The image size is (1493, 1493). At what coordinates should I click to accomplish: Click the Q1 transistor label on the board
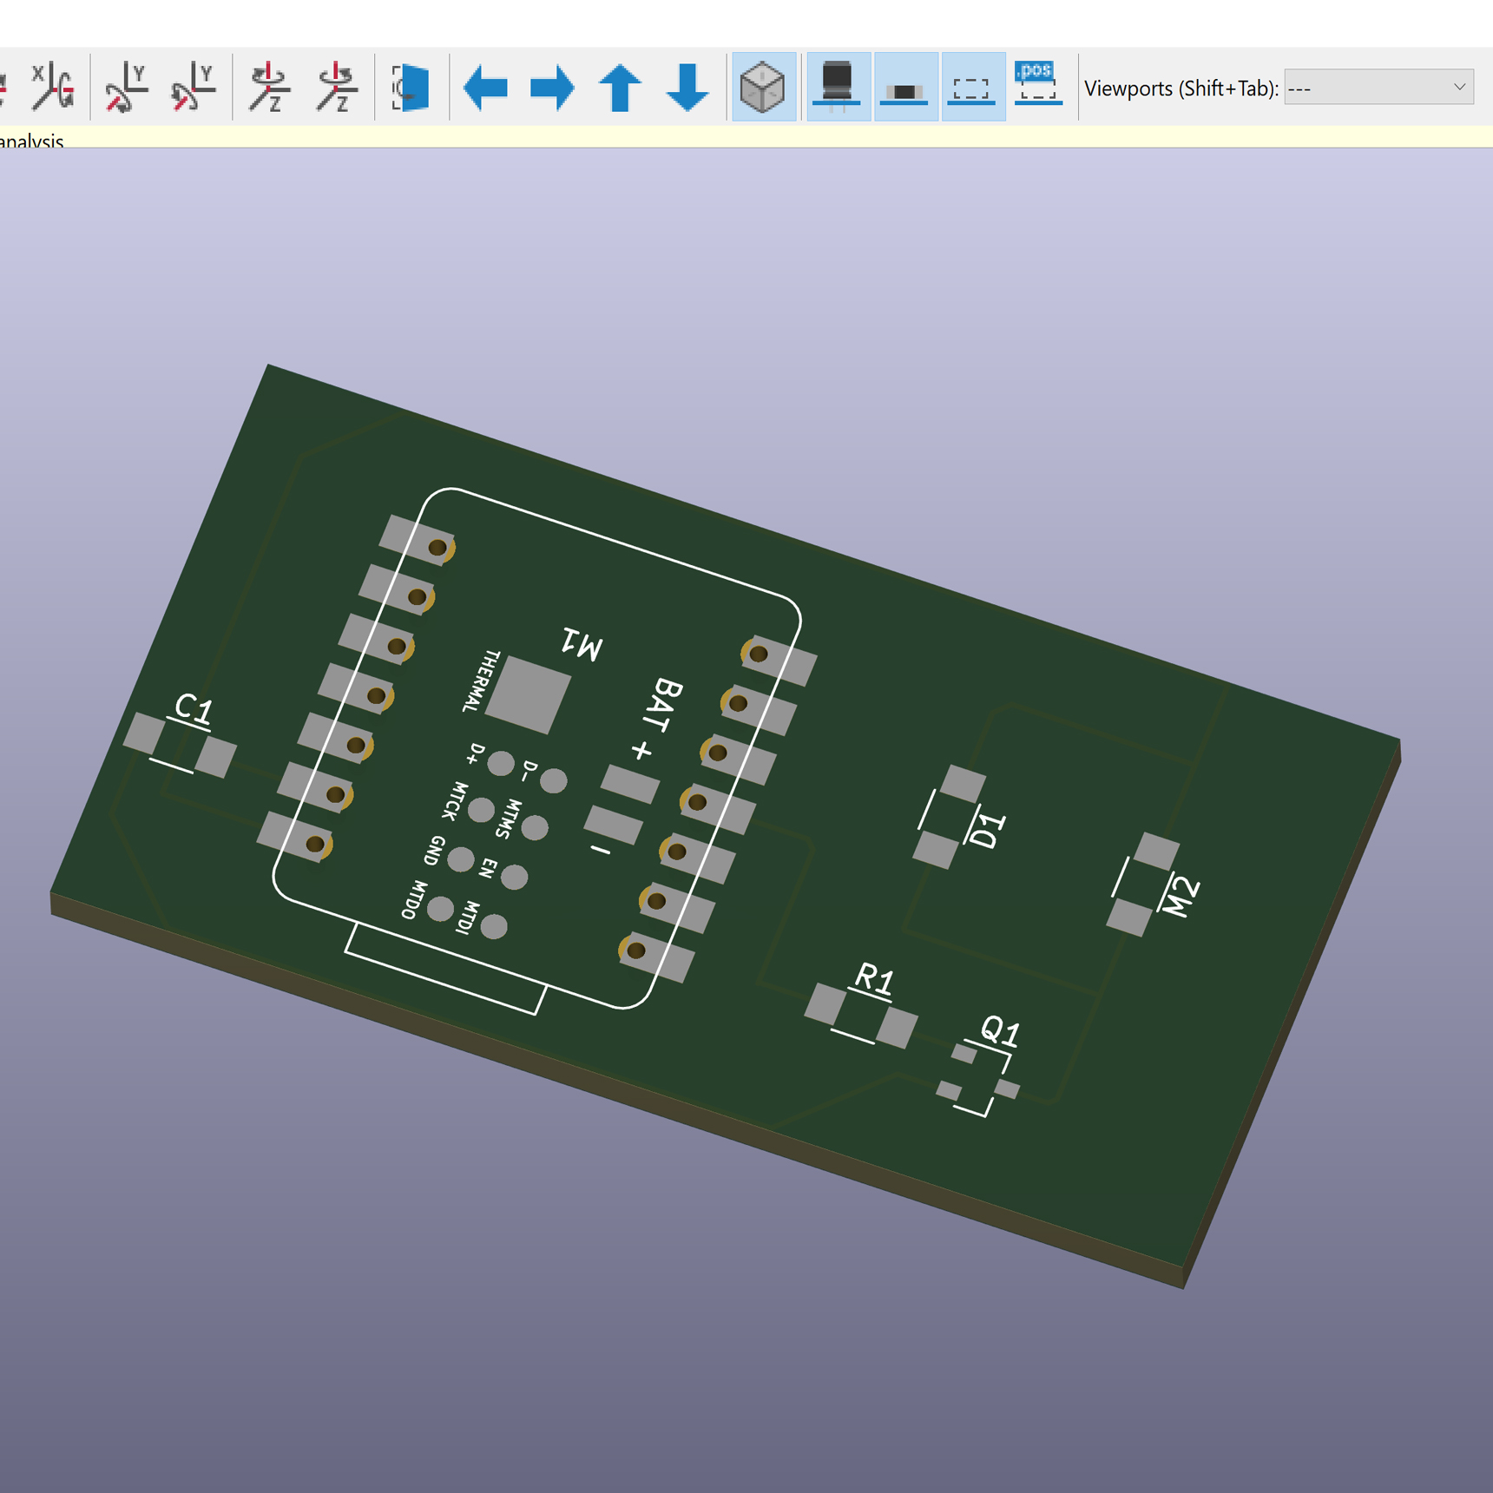click(1000, 1030)
